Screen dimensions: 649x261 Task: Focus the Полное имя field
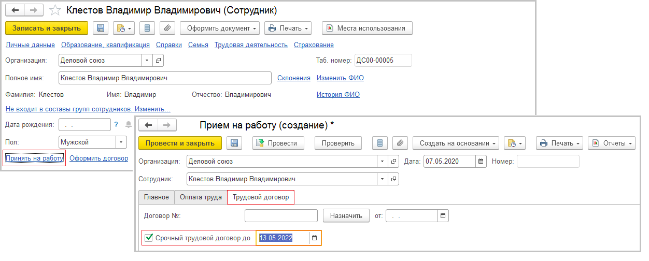click(x=165, y=78)
